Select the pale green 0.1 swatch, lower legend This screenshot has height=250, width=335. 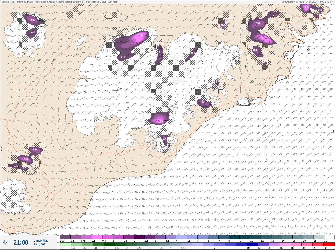pos(65,245)
